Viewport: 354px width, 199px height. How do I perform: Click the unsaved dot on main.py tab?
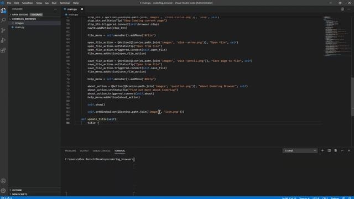pos(82,9)
